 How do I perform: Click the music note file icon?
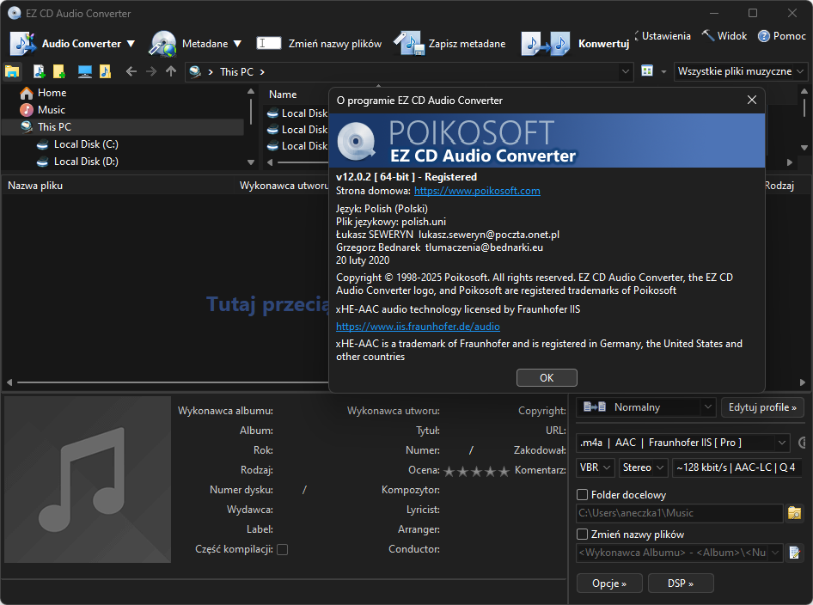pos(105,71)
